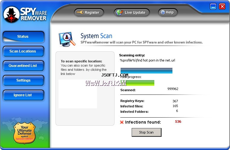230x150 pixels.
Task: Click the green total progress bar
Action: (x=137, y=83)
